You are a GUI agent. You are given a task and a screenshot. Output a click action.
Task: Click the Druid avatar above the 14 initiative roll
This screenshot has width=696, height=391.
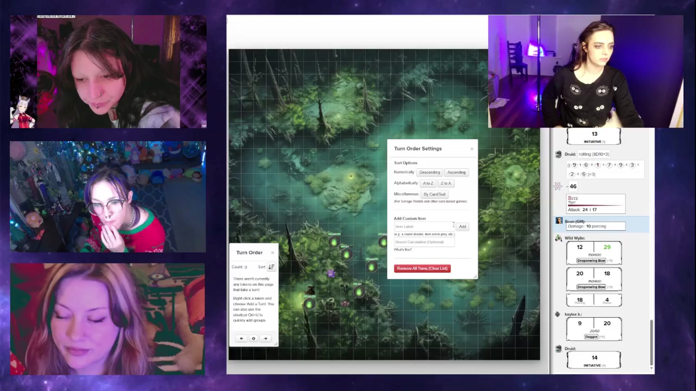coord(558,349)
